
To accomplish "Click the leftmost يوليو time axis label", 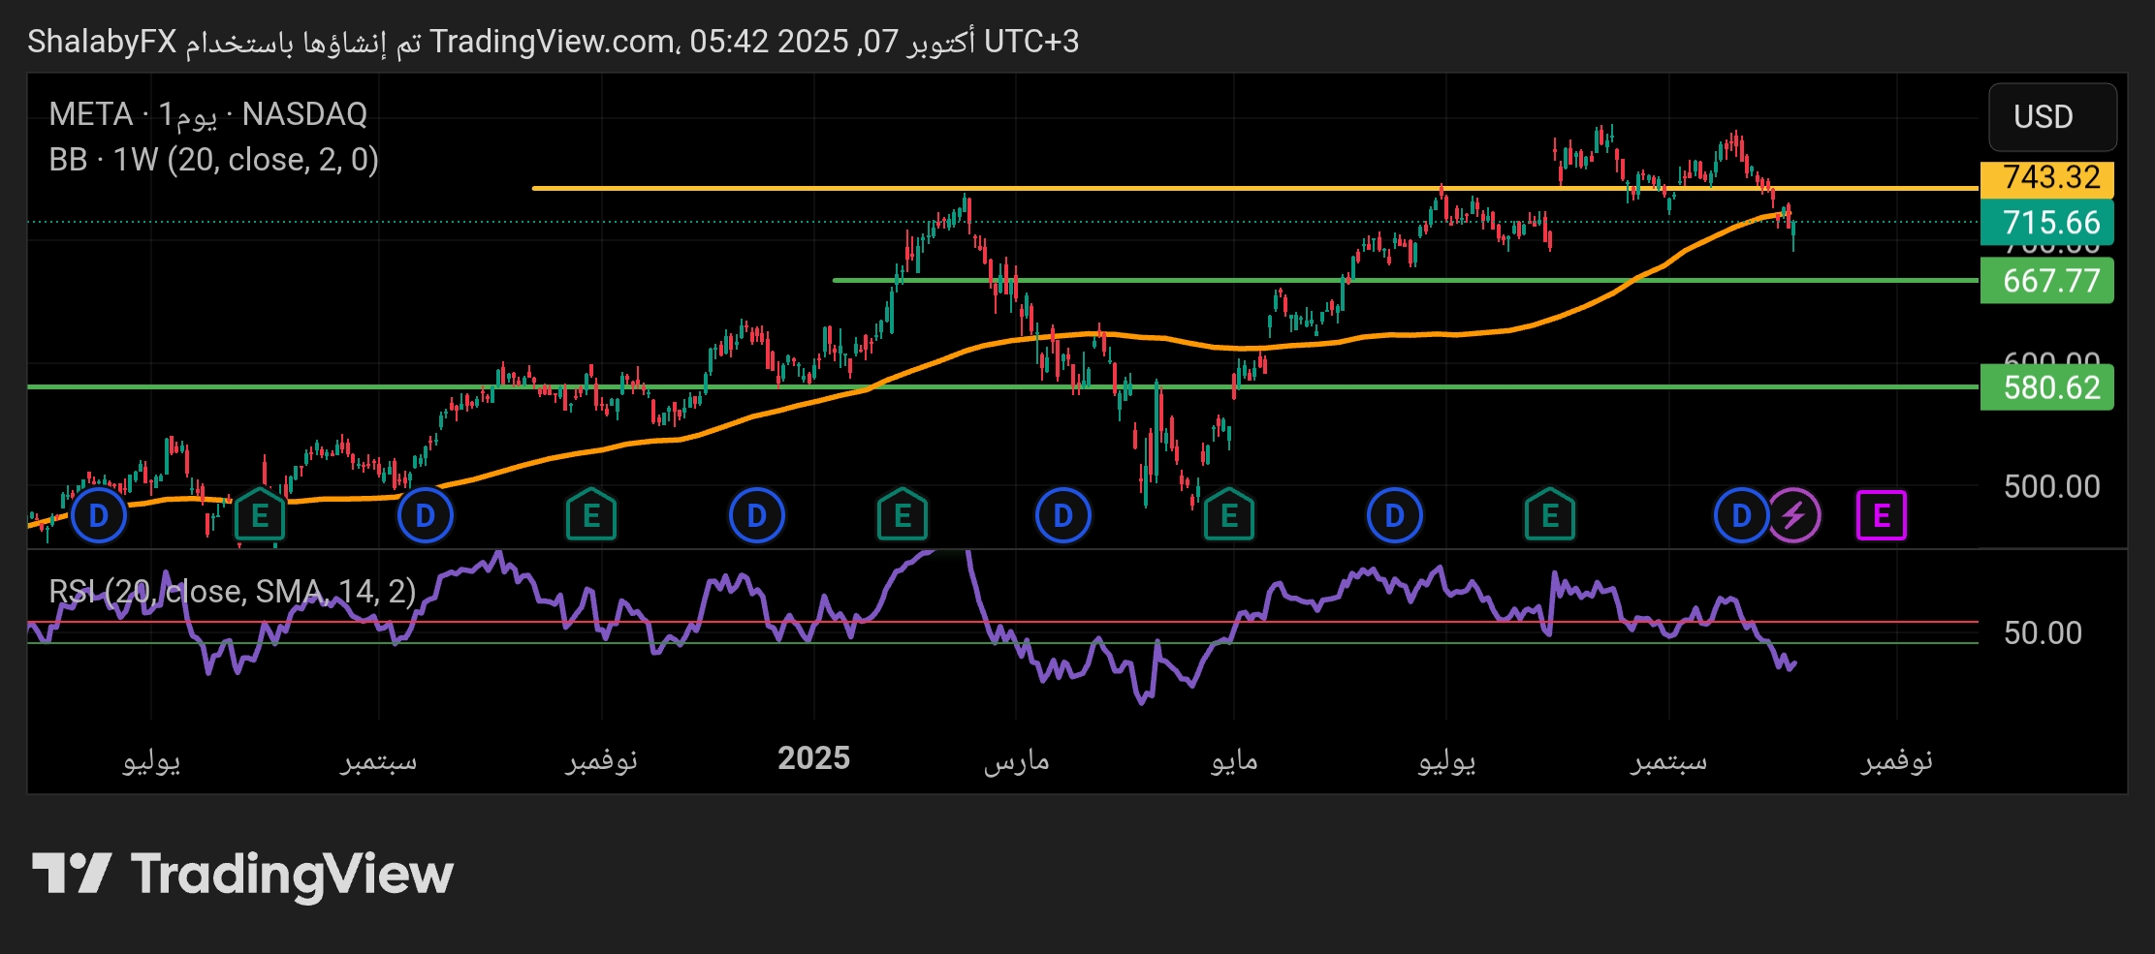I will (x=151, y=760).
